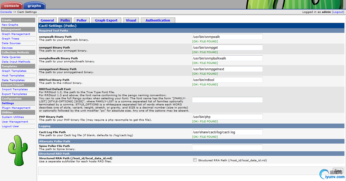Open Graph Templates in the sidebar
The height and width of the screenshot is (181, 346).
(x=14, y=71)
